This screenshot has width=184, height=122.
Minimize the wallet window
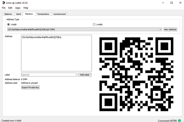pos(163,3)
